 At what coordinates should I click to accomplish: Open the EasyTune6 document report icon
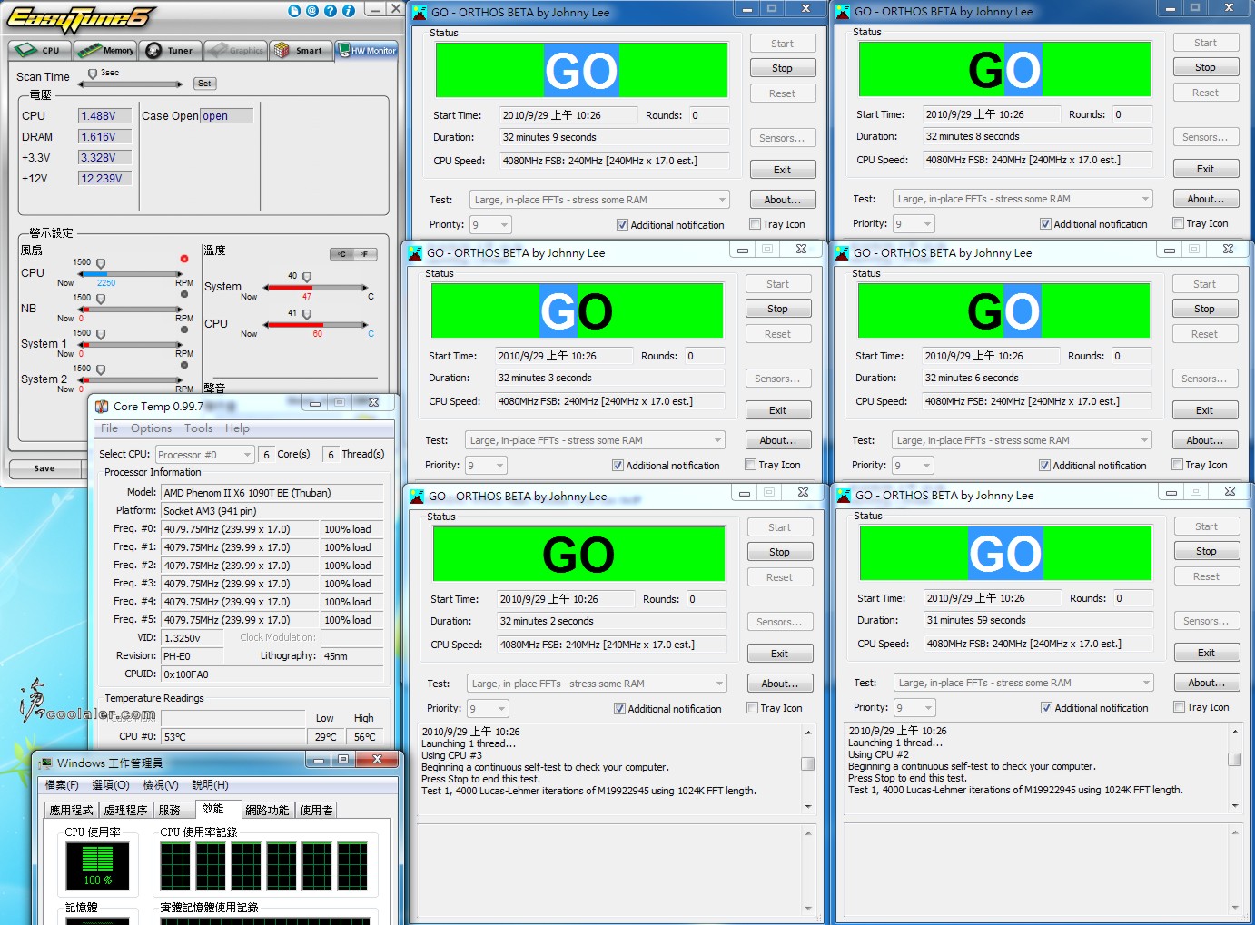pyautogui.click(x=294, y=11)
